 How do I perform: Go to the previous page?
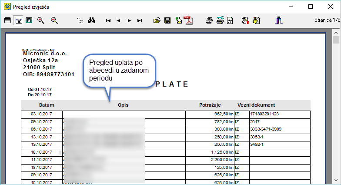pyautogui.click(x=118, y=20)
